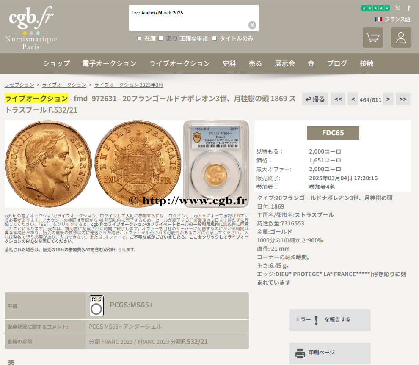Screen dimensions: 419x365
Task: Toggle the 在庫 checkbox
Action: coord(139,38)
